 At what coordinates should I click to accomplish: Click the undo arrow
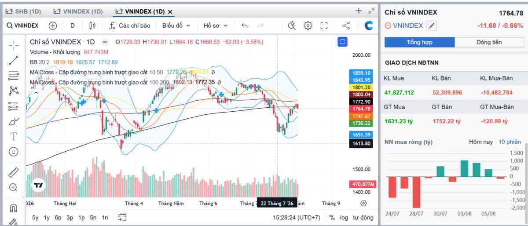click(245, 26)
